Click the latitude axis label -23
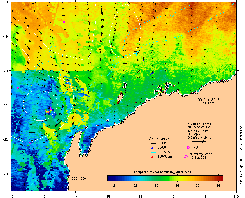The height and width of the screenshot is (198, 245). pyautogui.click(x=5, y=174)
